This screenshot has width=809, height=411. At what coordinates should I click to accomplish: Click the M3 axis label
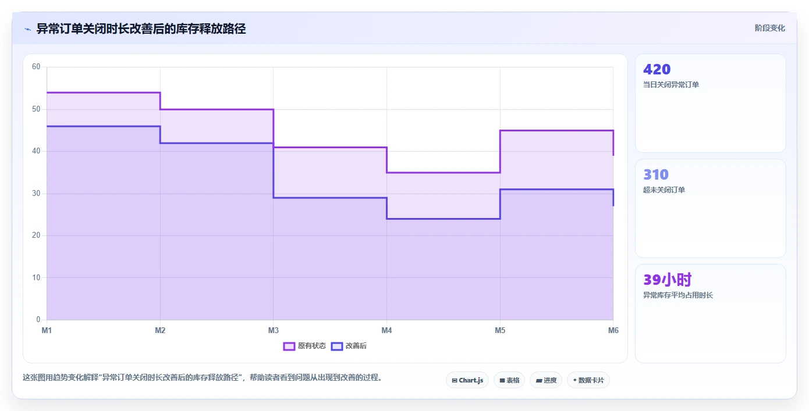pos(273,330)
